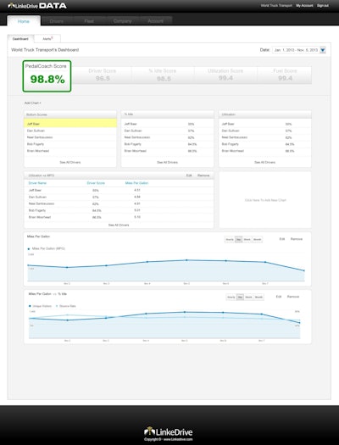Screen dimensions: 339x445
Task: Click Brian Moorhead in % Idle panel
Action: [136, 151]
